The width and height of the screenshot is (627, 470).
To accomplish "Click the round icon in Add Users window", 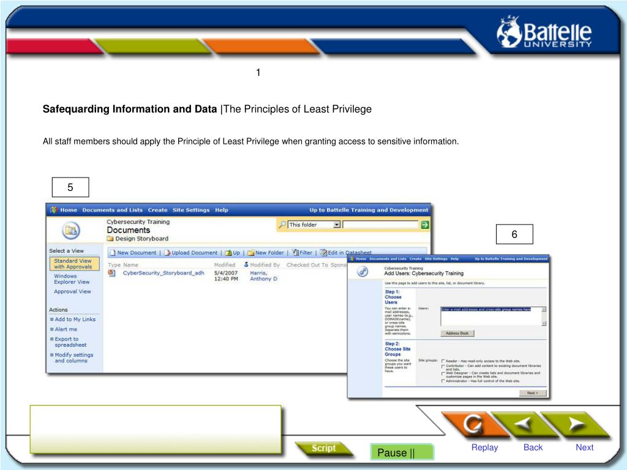I will click(x=362, y=272).
